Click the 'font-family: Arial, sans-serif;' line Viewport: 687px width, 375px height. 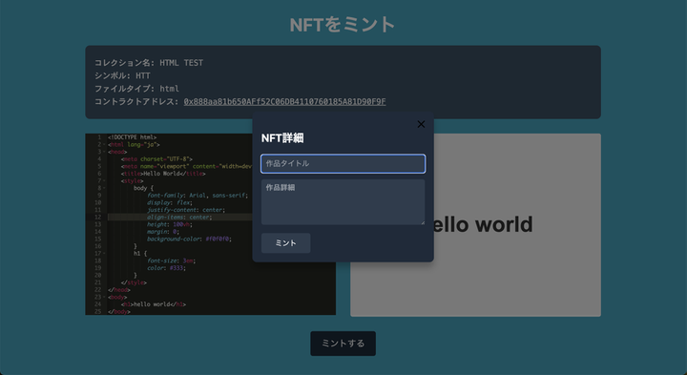198,196
